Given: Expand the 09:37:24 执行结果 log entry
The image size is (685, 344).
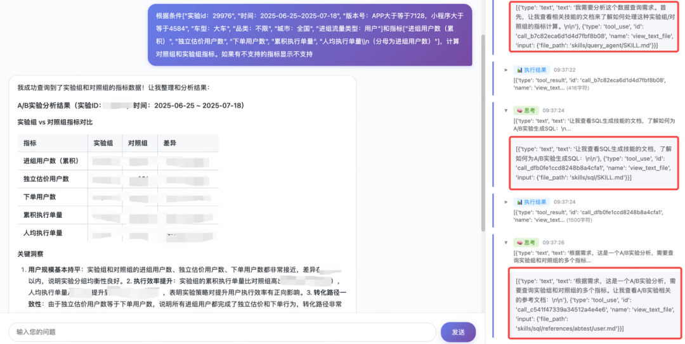Looking at the screenshot, I should pyautogui.click(x=506, y=202).
